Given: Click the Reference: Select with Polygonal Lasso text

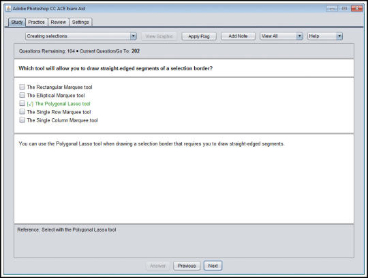Looking at the screenshot, I should (x=67, y=230).
